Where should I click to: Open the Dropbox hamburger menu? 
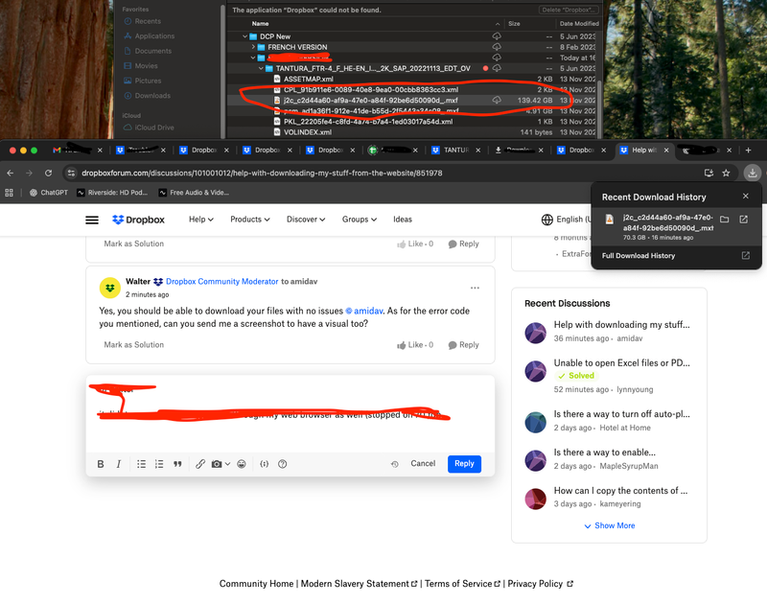tap(92, 220)
